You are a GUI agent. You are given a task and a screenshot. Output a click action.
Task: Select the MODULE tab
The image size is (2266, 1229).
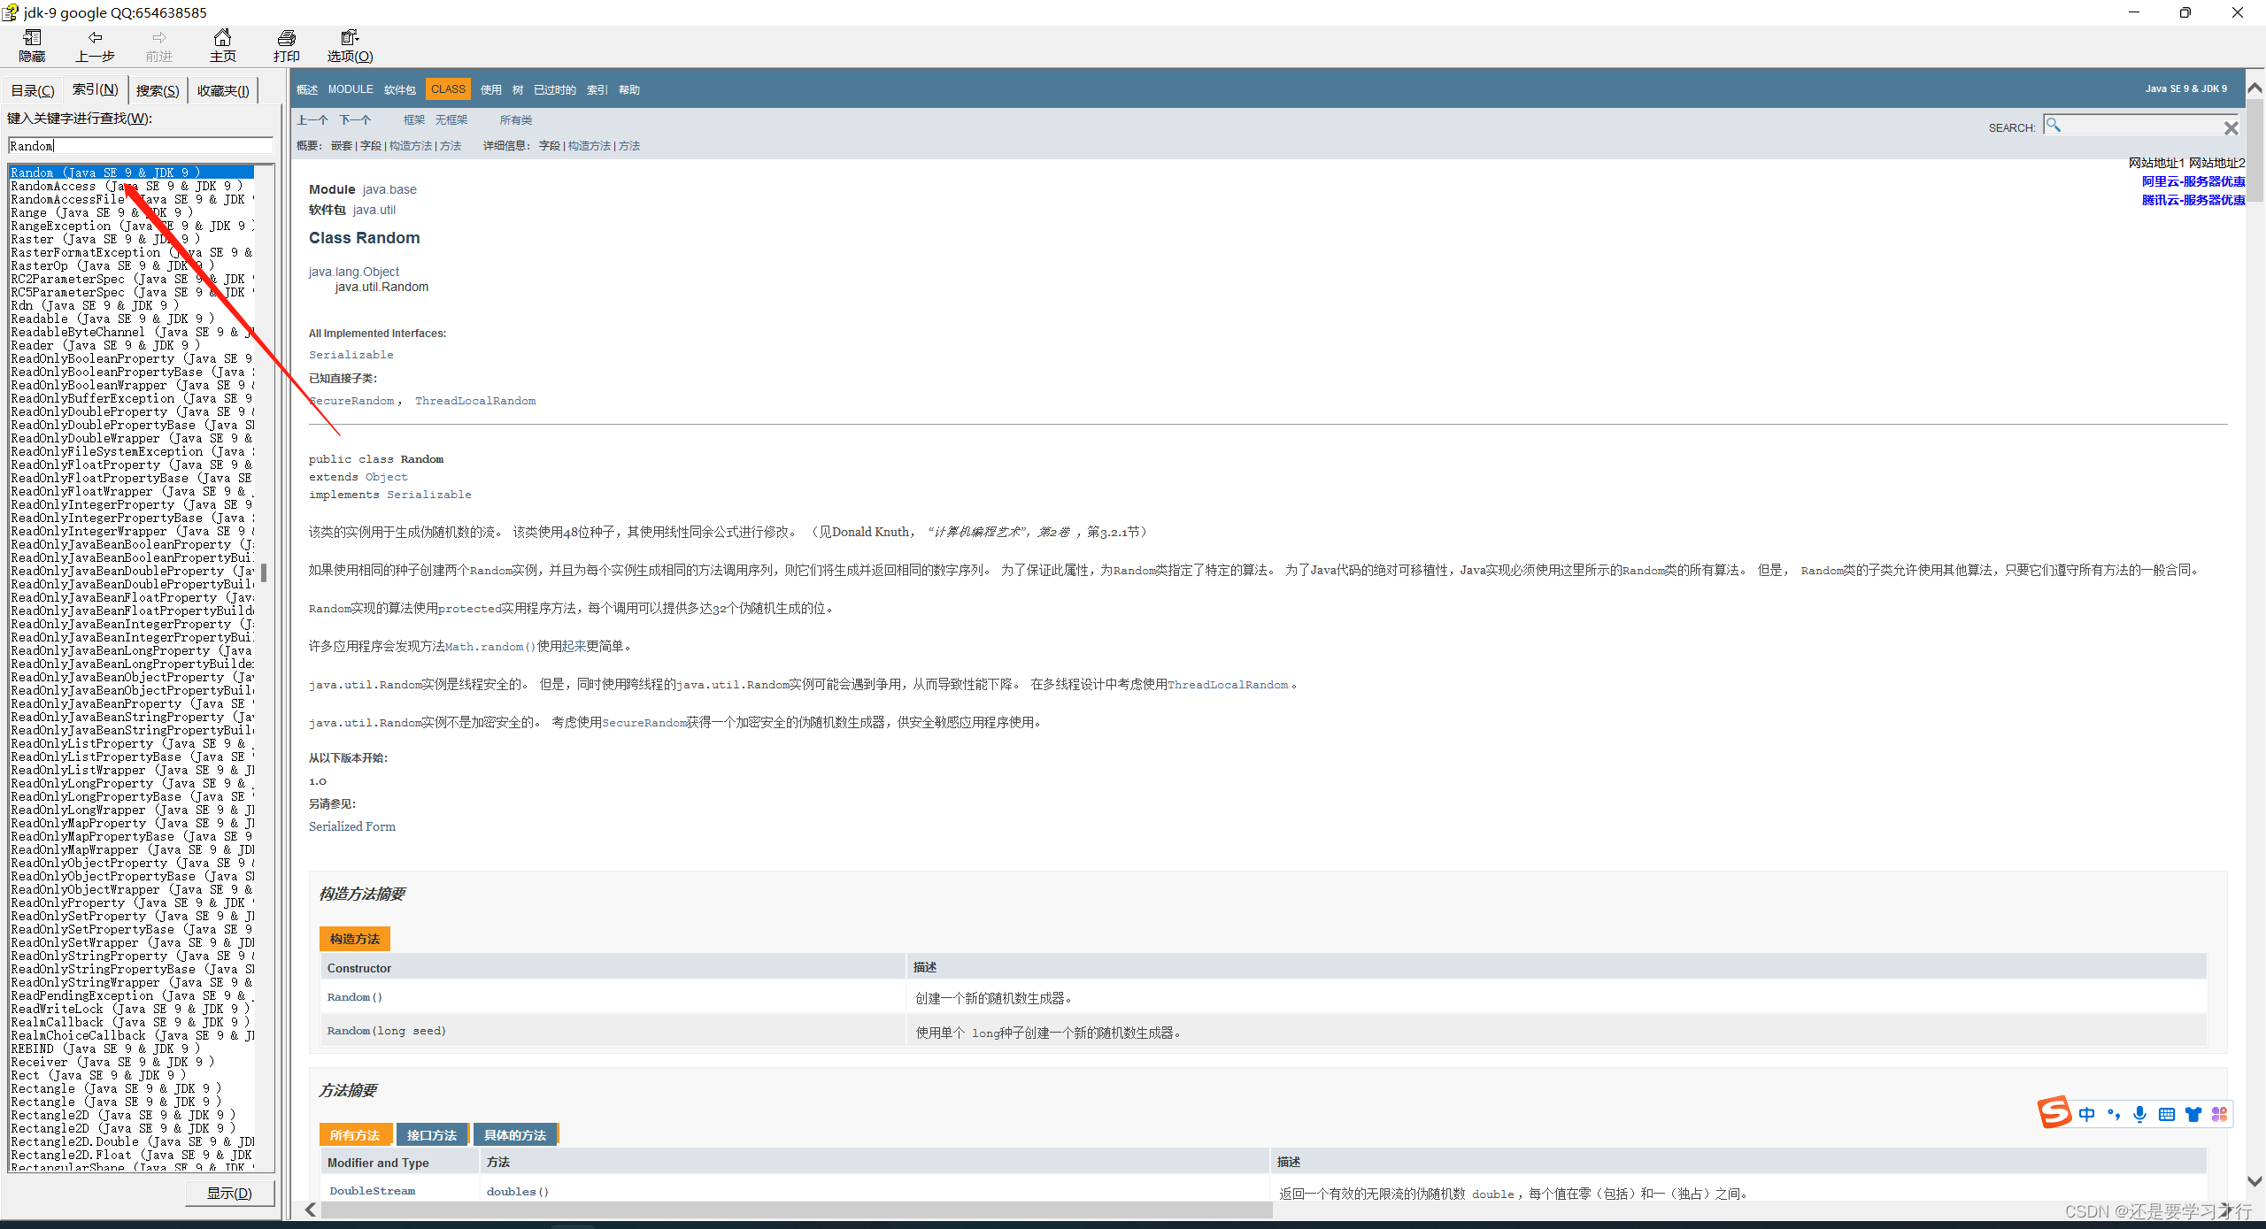(350, 91)
